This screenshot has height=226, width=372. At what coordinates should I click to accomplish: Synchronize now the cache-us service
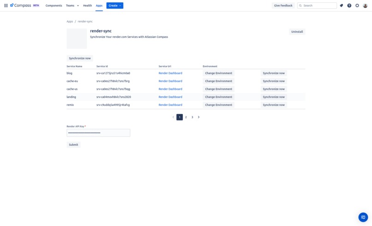point(274,89)
